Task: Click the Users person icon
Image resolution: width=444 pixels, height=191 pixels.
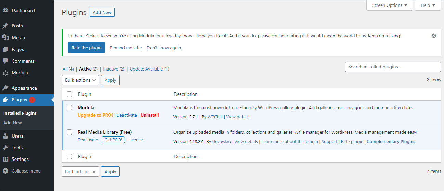Action: [5, 136]
